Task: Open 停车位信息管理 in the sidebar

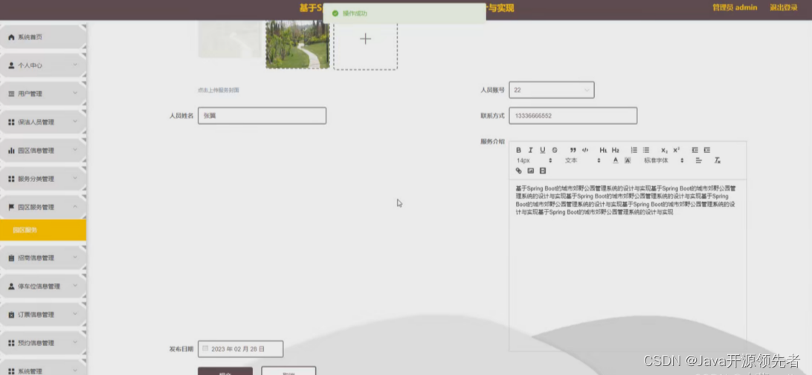Action: coord(42,286)
